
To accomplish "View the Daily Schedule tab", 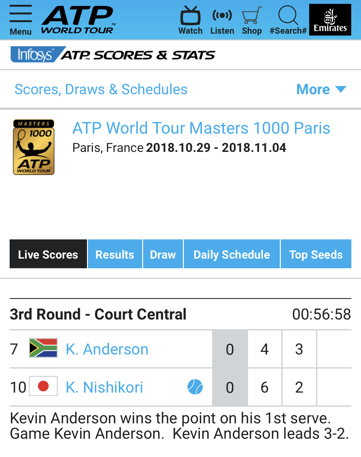I will click(x=232, y=254).
